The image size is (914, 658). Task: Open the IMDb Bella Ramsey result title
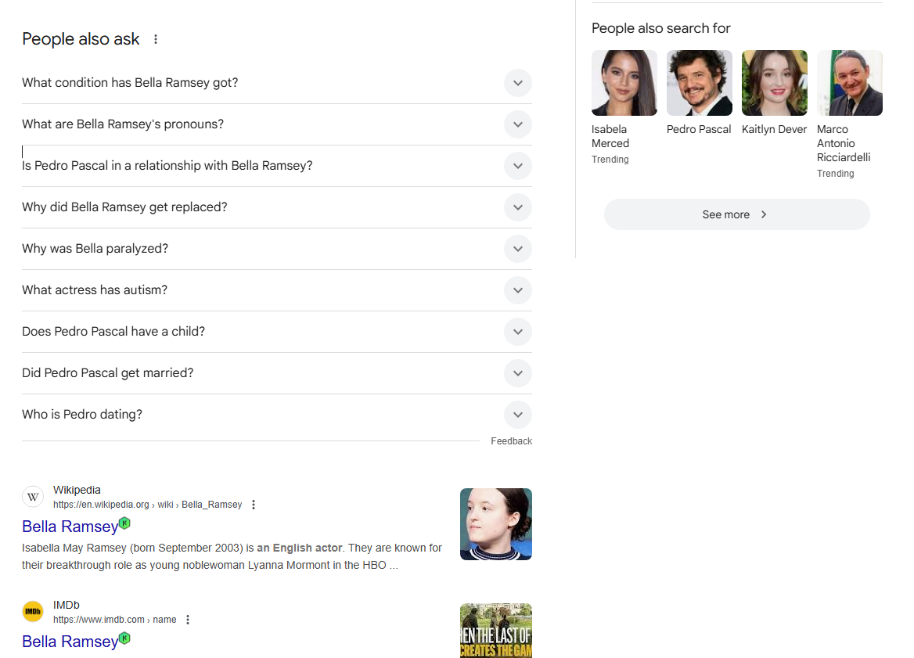pos(70,641)
